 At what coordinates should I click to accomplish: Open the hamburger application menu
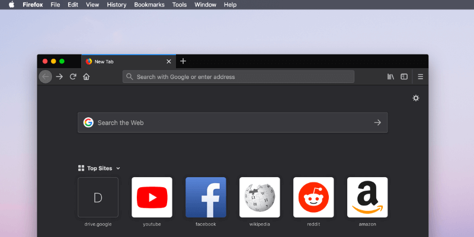[x=421, y=77]
